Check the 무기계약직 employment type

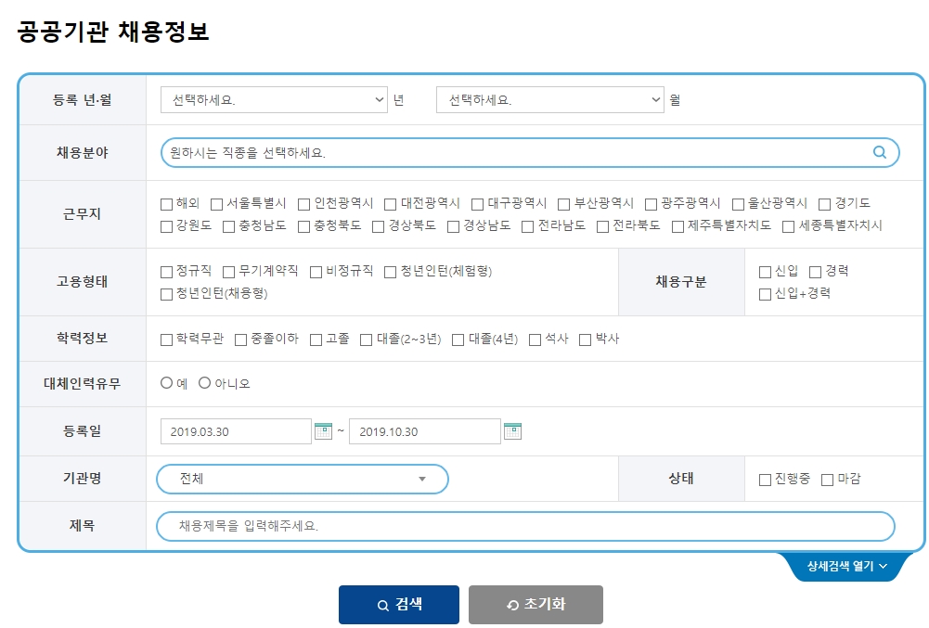click(228, 272)
